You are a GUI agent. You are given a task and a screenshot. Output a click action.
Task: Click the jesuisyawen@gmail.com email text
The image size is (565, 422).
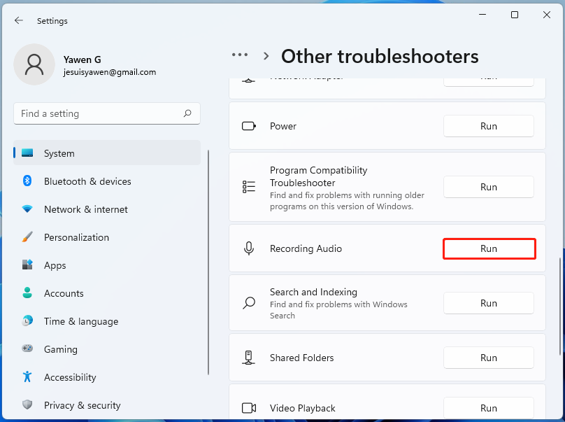pos(110,72)
